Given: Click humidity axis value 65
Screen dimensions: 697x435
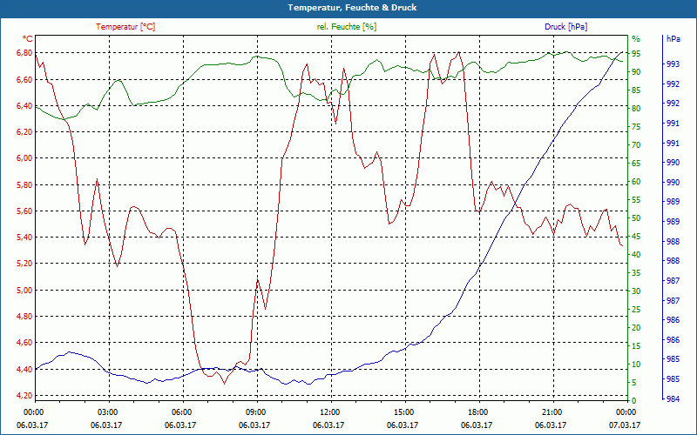Looking at the screenshot, I should click(x=636, y=164).
